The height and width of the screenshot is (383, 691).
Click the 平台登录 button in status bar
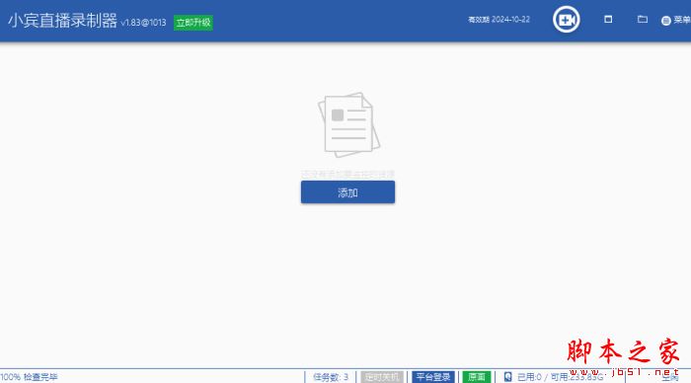tap(433, 377)
